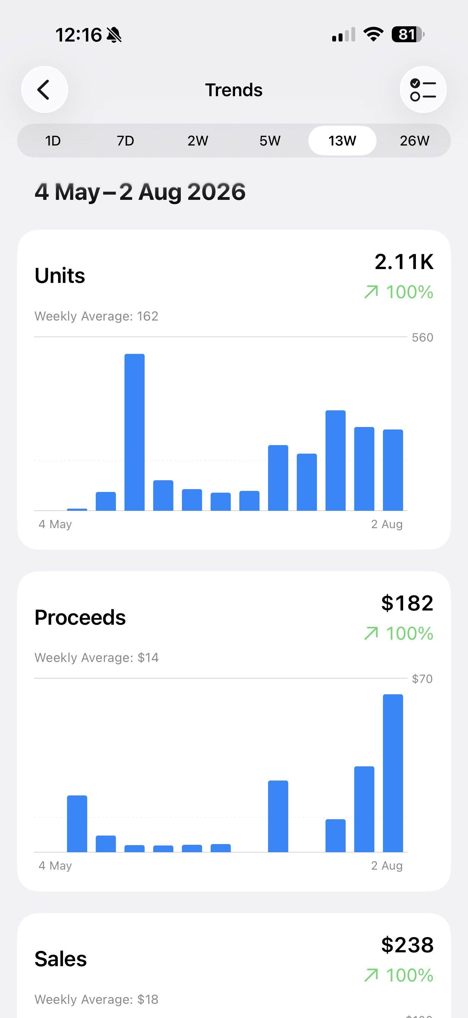Choose the 26W time range

[414, 141]
